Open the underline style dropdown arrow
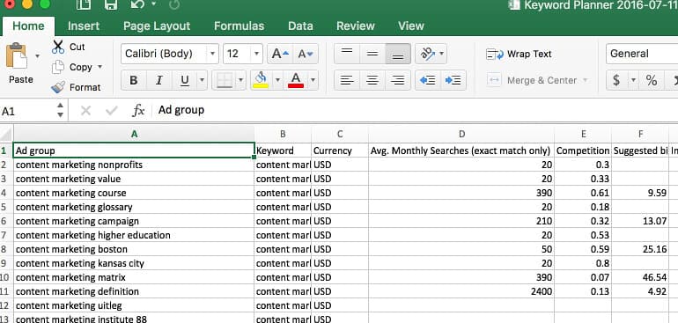The image size is (678, 323). click(202, 80)
